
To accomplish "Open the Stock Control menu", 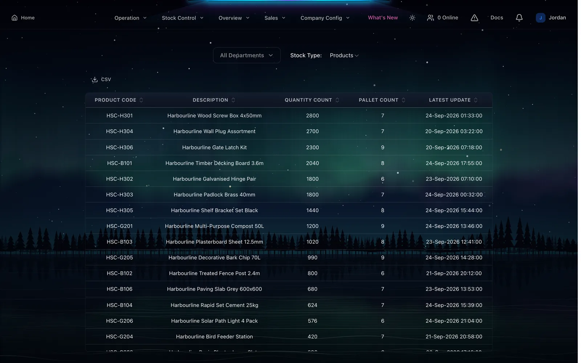I will click(x=183, y=18).
